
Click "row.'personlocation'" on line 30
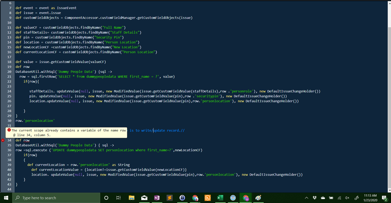tap(35, 120)
